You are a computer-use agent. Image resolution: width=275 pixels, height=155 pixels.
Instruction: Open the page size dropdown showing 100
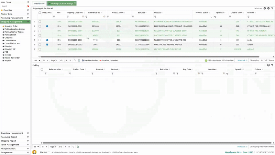pos(36,60)
